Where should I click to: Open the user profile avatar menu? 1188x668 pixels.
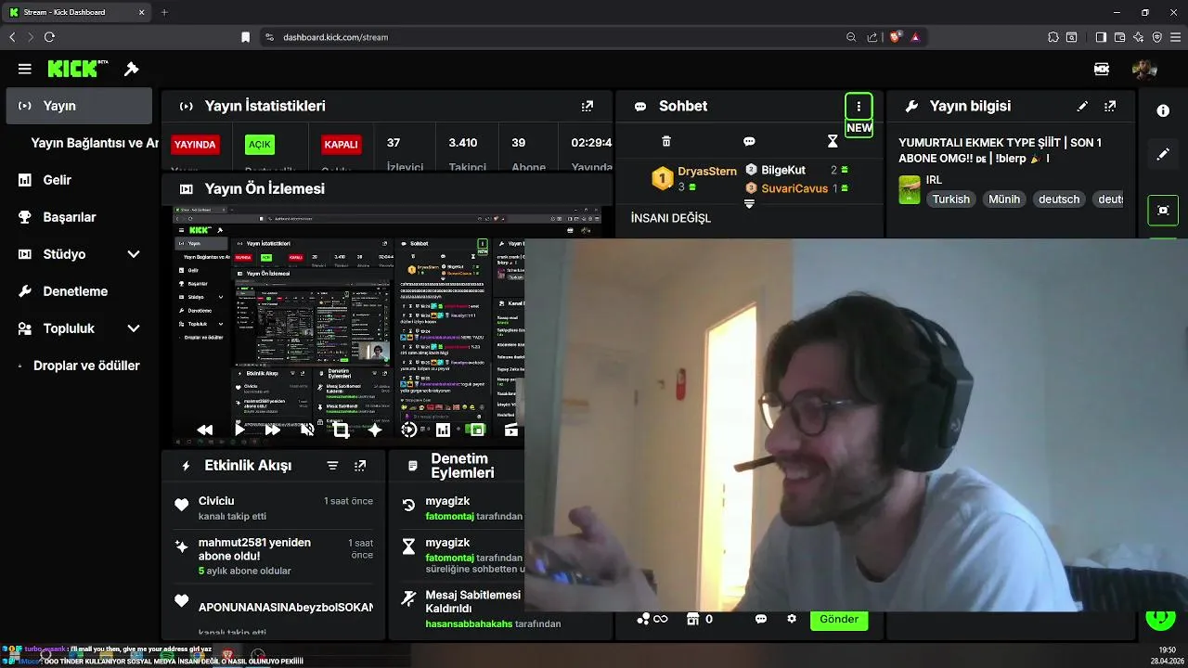coord(1143,69)
